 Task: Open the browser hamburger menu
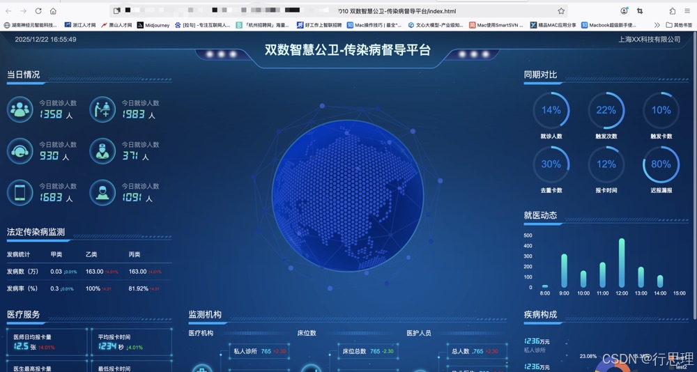tap(687, 11)
